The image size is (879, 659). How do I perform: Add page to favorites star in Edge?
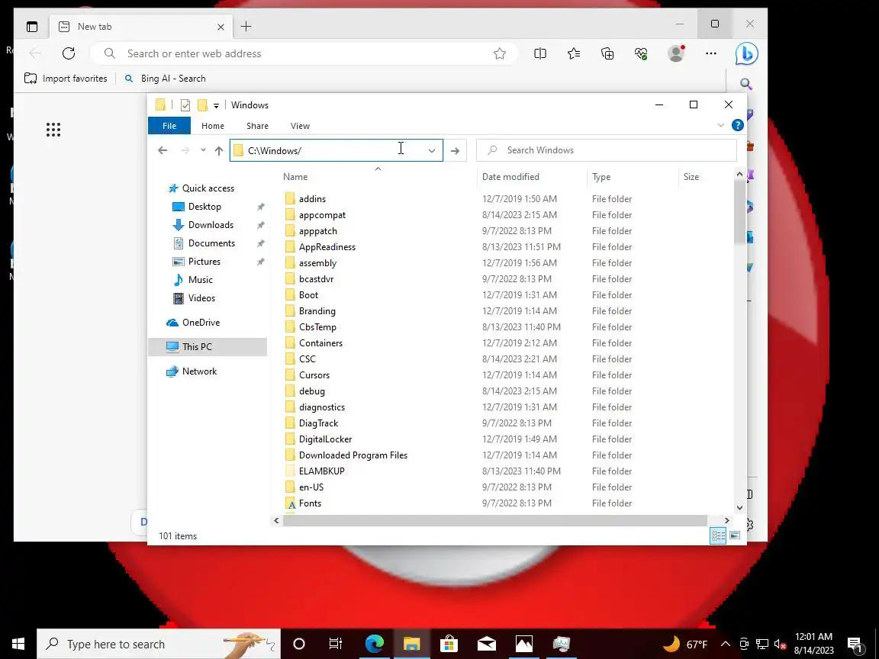tap(500, 54)
